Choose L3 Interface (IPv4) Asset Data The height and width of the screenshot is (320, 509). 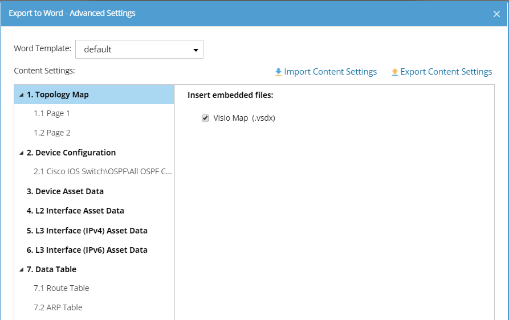point(87,231)
